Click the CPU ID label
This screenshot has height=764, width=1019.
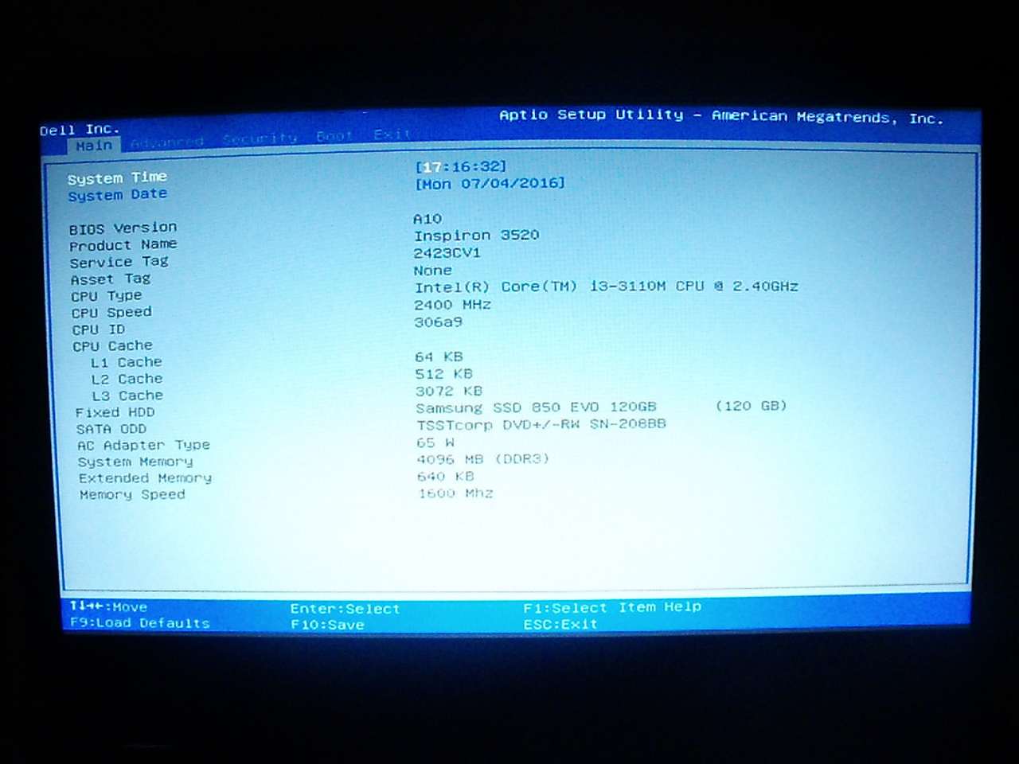tap(99, 329)
